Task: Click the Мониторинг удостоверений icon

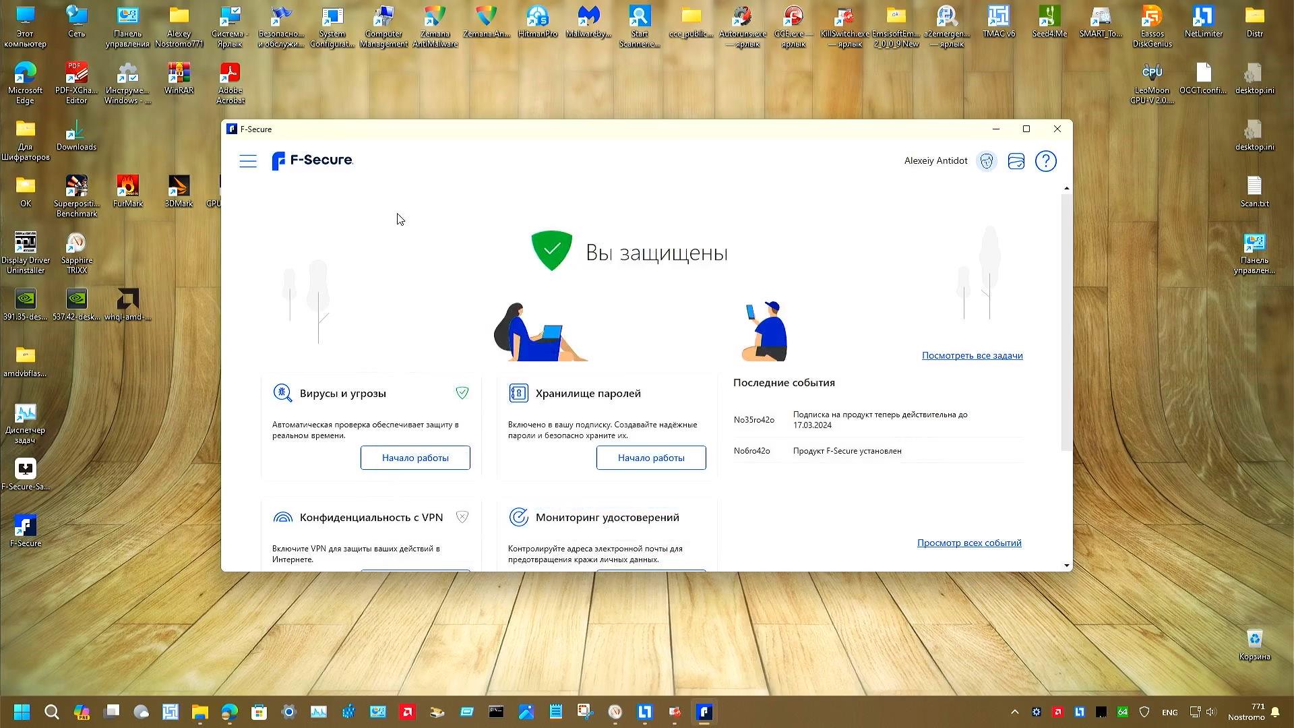Action: (x=518, y=517)
